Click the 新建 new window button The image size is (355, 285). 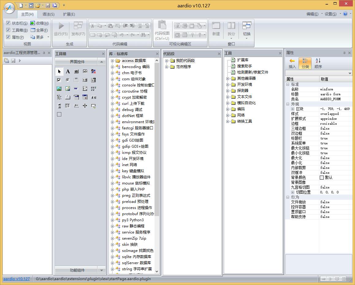216,29
